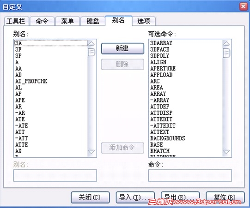Screen dimensions: 250x208
Task: Select alias AI_PROPCHK in the list
Action: point(51,81)
